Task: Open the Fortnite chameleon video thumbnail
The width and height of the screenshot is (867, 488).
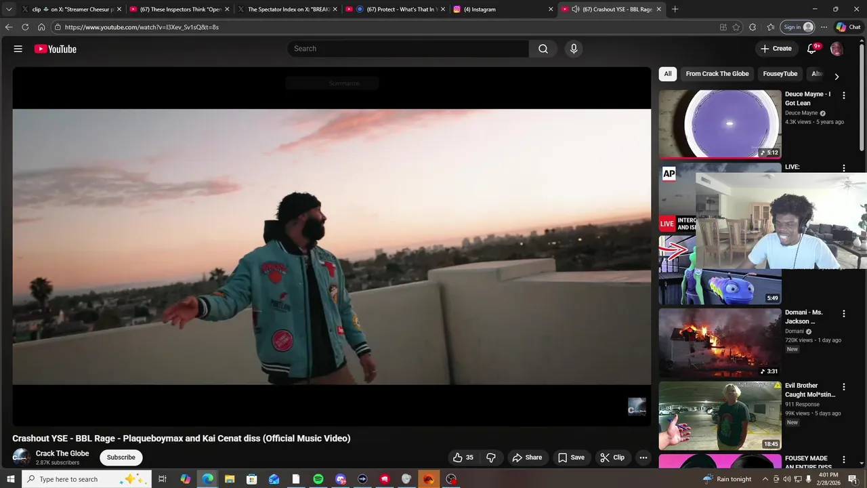Action: 720,287
